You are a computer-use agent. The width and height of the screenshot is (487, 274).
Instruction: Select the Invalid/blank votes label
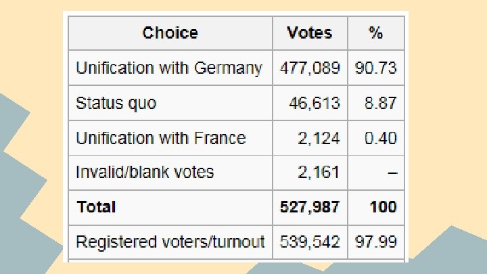tap(145, 173)
